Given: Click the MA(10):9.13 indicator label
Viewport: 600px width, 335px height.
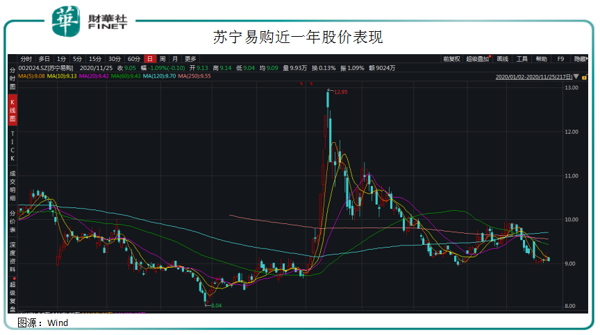Looking at the screenshot, I should (x=62, y=76).
